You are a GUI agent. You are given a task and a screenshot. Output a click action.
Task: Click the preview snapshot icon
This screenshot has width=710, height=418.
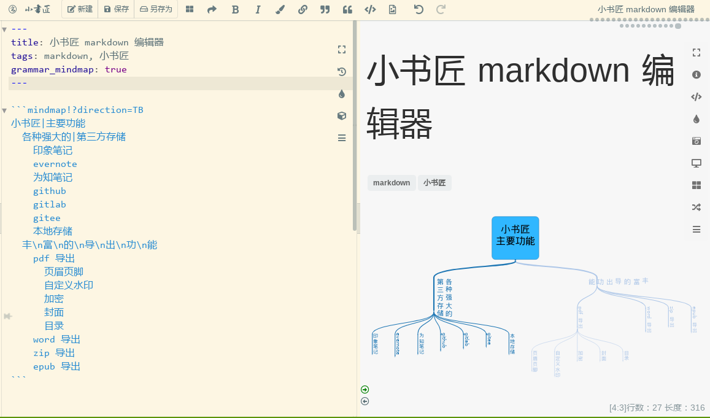pos(696,141)
